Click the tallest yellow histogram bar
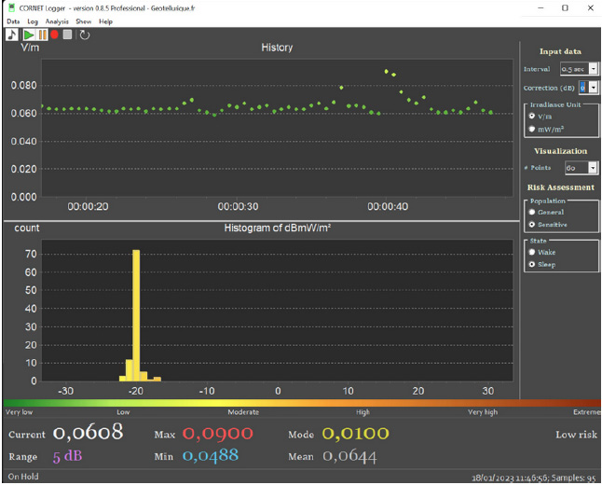Screen dimensions: 602x485 (x=136, y=315)
